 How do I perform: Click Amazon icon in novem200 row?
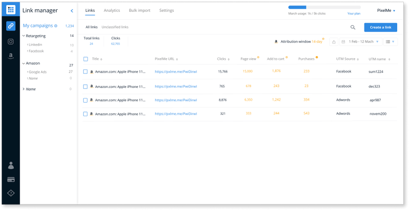(92, 114)
